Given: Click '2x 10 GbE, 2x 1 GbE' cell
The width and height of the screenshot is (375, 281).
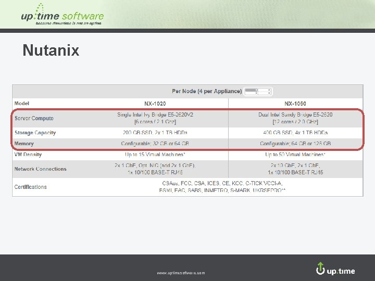Looking at the screenshot, I should [x=295, y=169].
